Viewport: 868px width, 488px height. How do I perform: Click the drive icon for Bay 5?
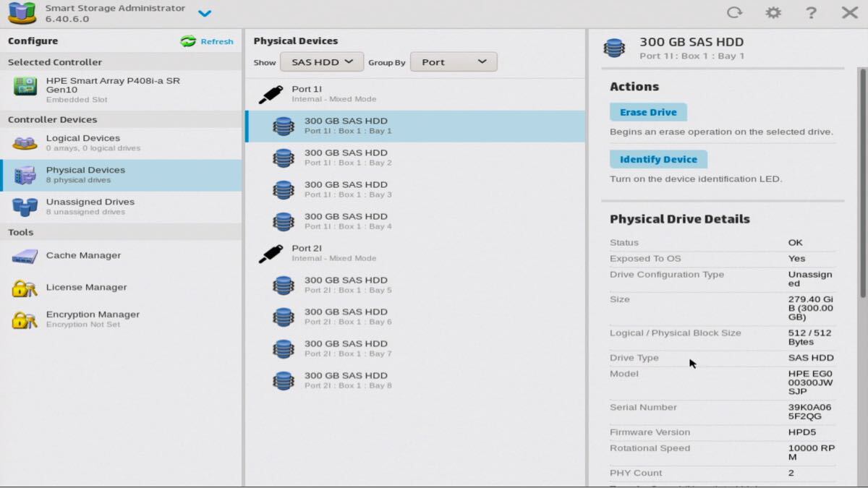pos(284,285)
